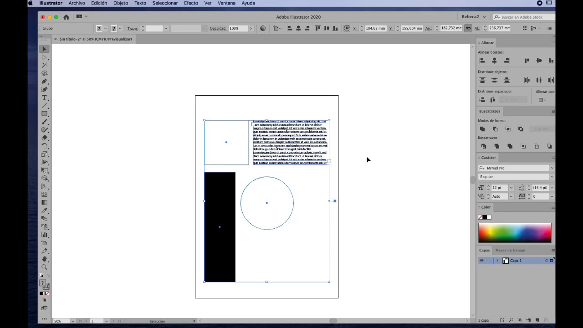Select the Type tool
Viewport: 583px width, 328px height.
click(44, 97)
